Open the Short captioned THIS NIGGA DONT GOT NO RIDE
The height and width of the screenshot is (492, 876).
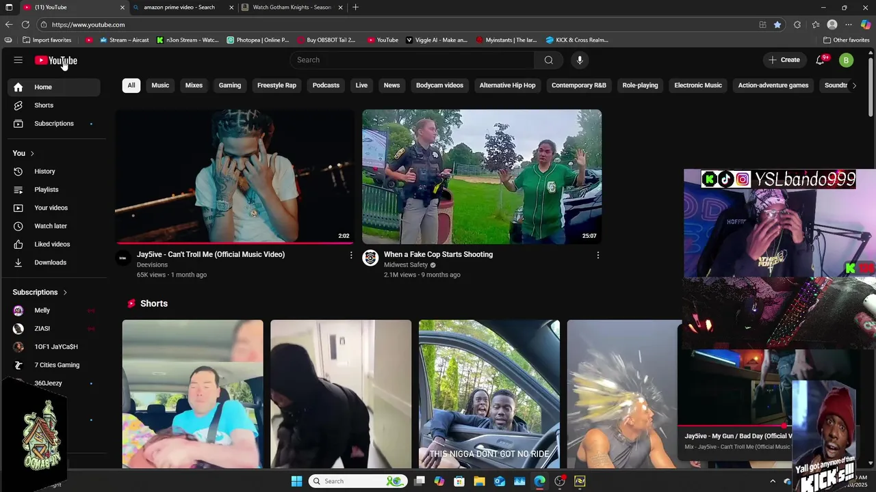tap(489, 394)
